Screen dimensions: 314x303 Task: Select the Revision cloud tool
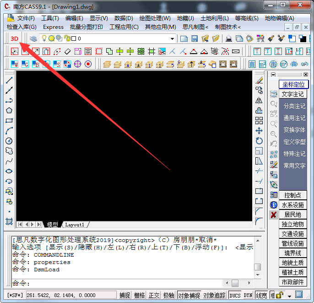pyautogui.click(x=9, y=151)
